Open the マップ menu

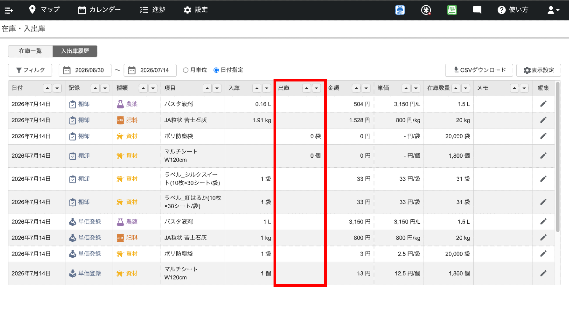[44, 10]
